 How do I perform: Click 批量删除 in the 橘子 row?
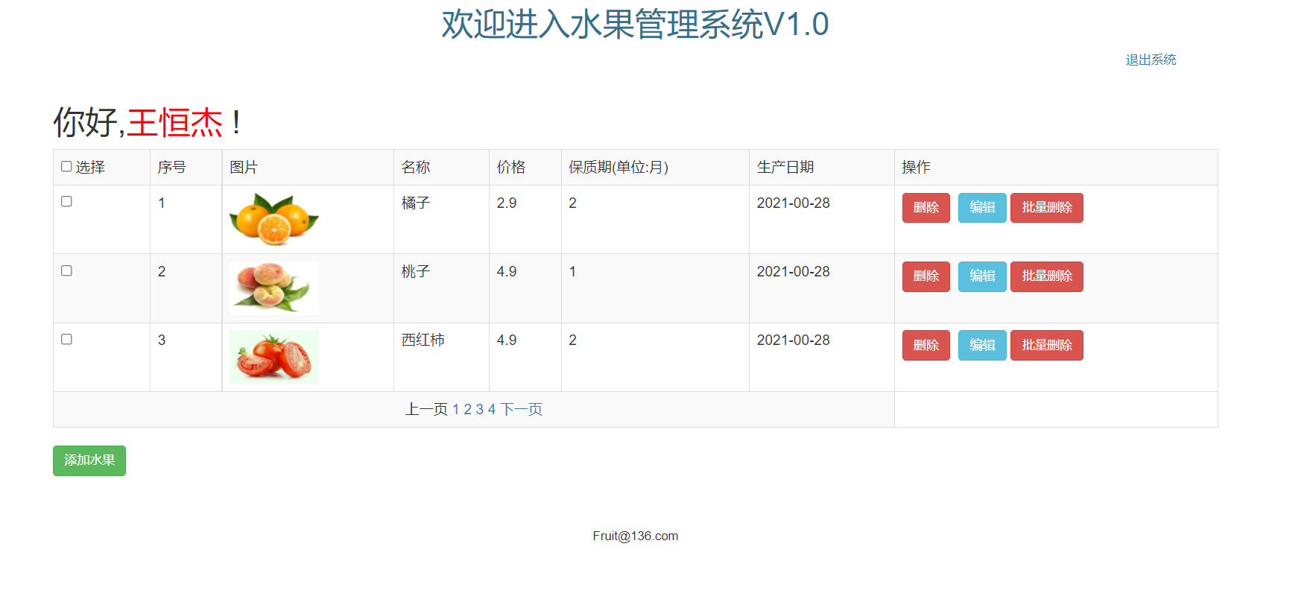click(x=1047, y=208)
